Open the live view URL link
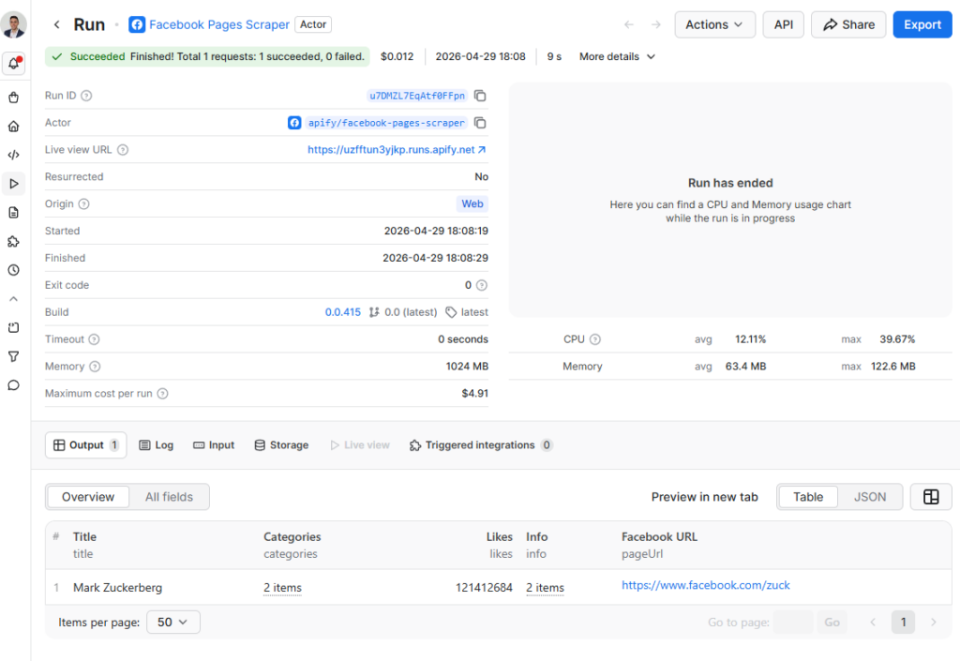Image resolution: width=960 pixels, height=661 pixels. pos(397,150)
